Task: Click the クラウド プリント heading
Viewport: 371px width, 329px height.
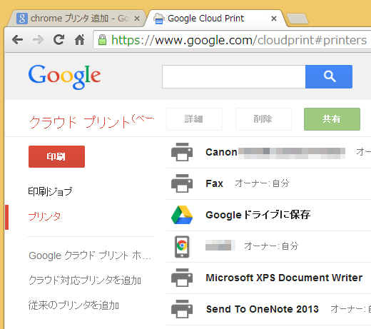Action: coord(91,122)
